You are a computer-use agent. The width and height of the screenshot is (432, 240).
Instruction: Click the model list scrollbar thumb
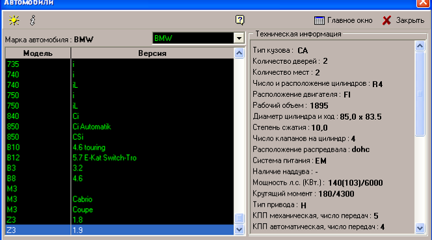(x=239, y=219)
